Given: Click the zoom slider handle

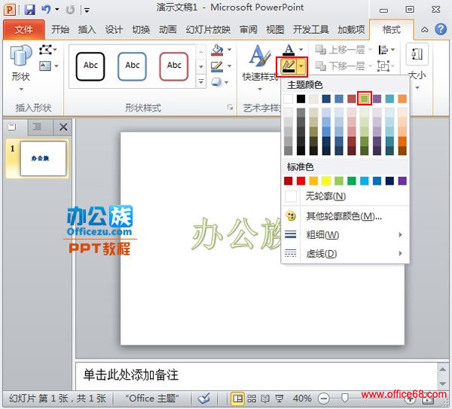Looking at the screenshot, I should click(344, 398).
